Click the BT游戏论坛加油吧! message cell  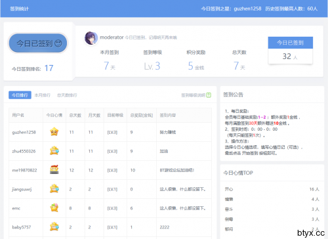pyautogui.click(x=177, y=170)
